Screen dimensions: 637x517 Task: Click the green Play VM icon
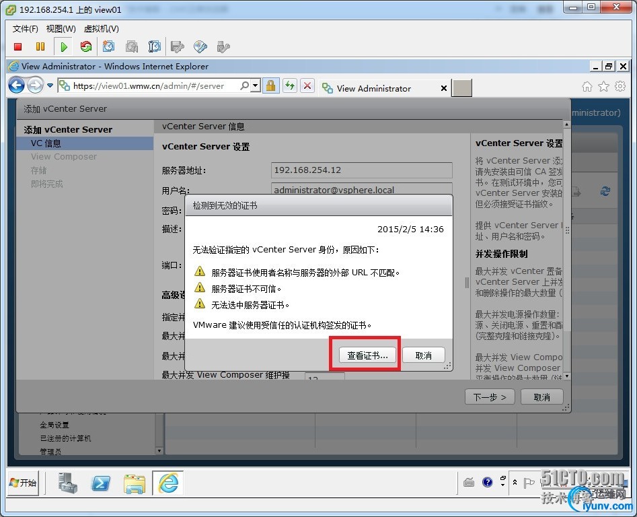(63, 46)
